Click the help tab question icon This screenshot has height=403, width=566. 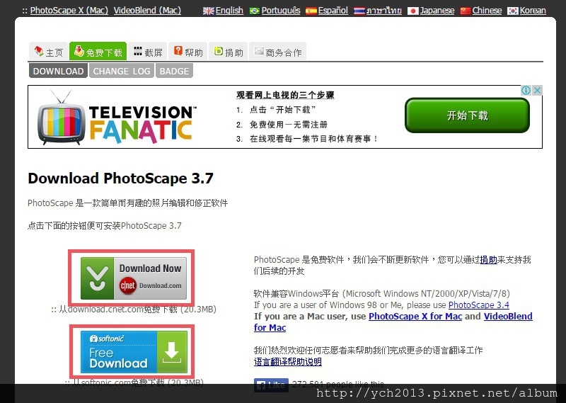178,50
